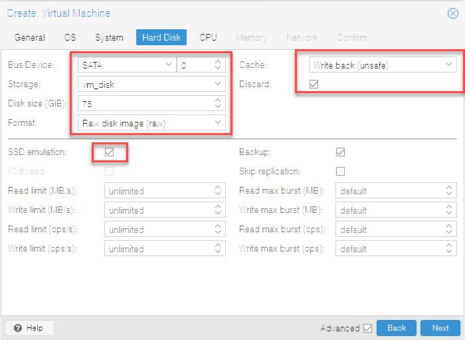
Task: Switch to the OS tab
Action: (70, 37)
